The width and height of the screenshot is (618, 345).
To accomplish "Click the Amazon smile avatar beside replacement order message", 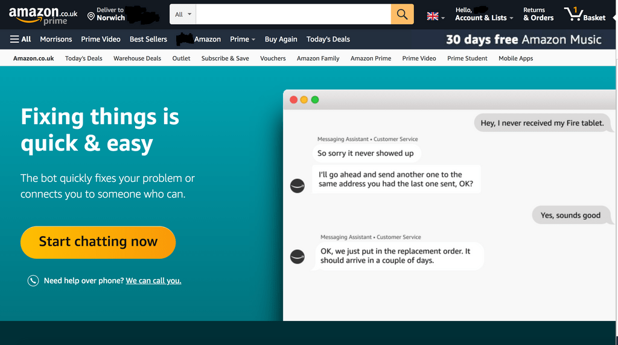I will coord(297,256).
